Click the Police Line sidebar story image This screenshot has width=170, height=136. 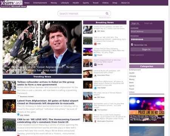tap(147, 110)
